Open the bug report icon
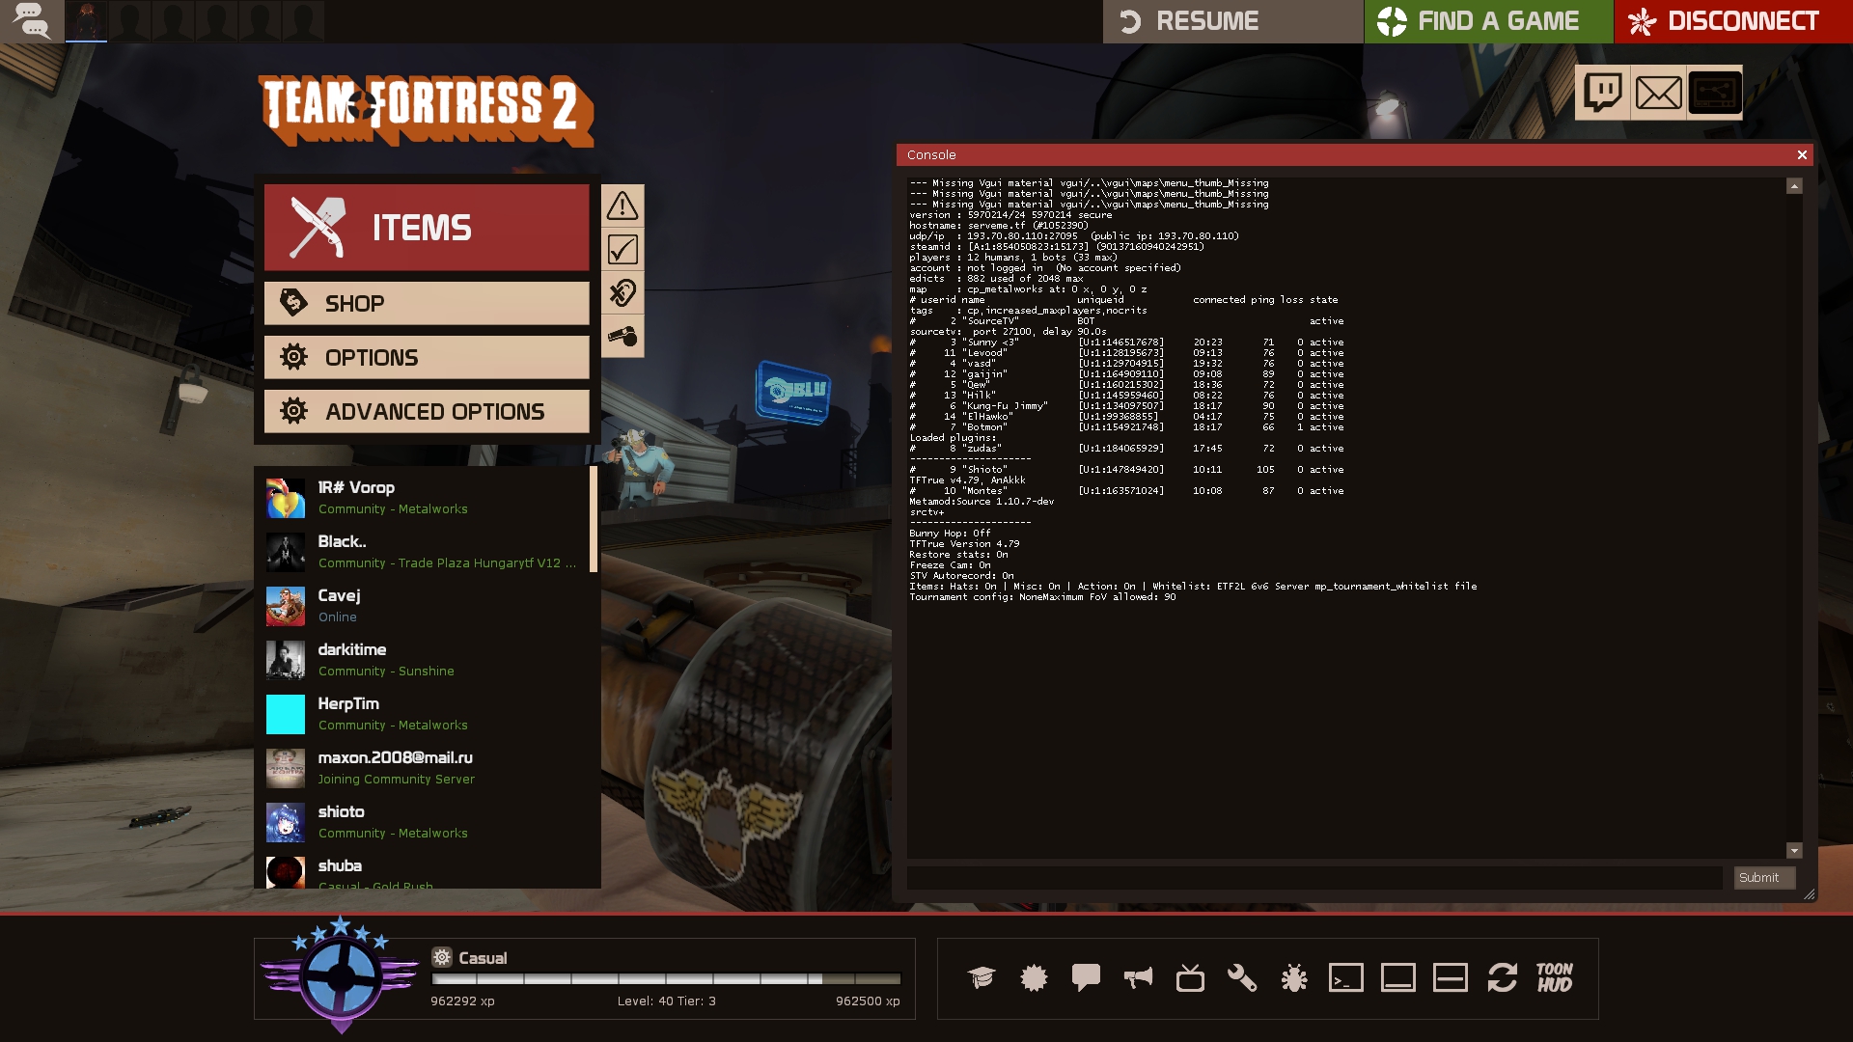The image size is (1853, 1042). (x=1294, y=977)
